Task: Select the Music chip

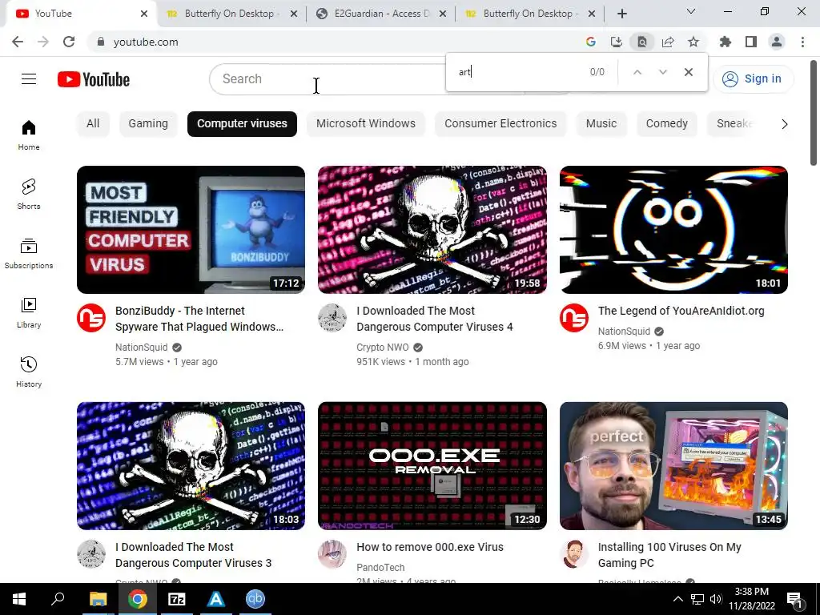Action: [601, 124]
